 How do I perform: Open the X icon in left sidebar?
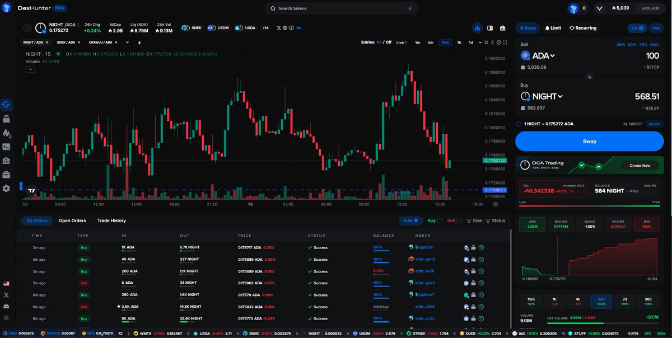click(6, 295)
